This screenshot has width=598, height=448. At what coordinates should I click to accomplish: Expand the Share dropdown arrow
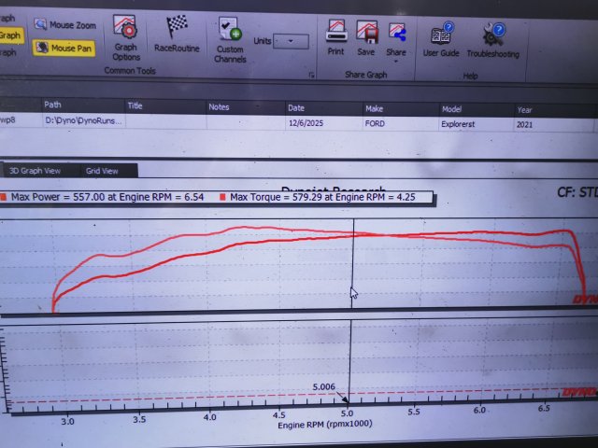396,63
